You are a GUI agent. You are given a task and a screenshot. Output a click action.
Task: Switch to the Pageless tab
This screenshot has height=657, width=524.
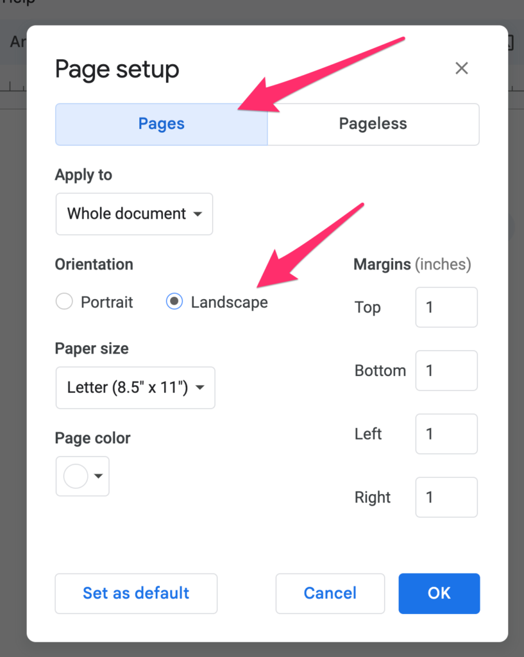373,124
